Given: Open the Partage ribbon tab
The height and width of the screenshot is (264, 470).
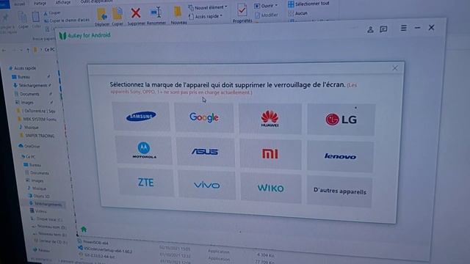Looking at the screenshot, I should click(40, 3).
